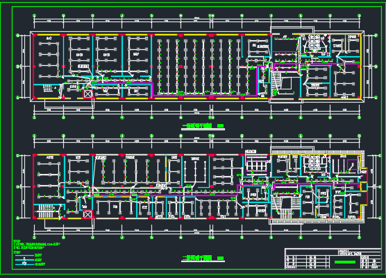Click the small green scale label beside lower plan title
This screenshot has width=386, height=278.
(221, 259)
